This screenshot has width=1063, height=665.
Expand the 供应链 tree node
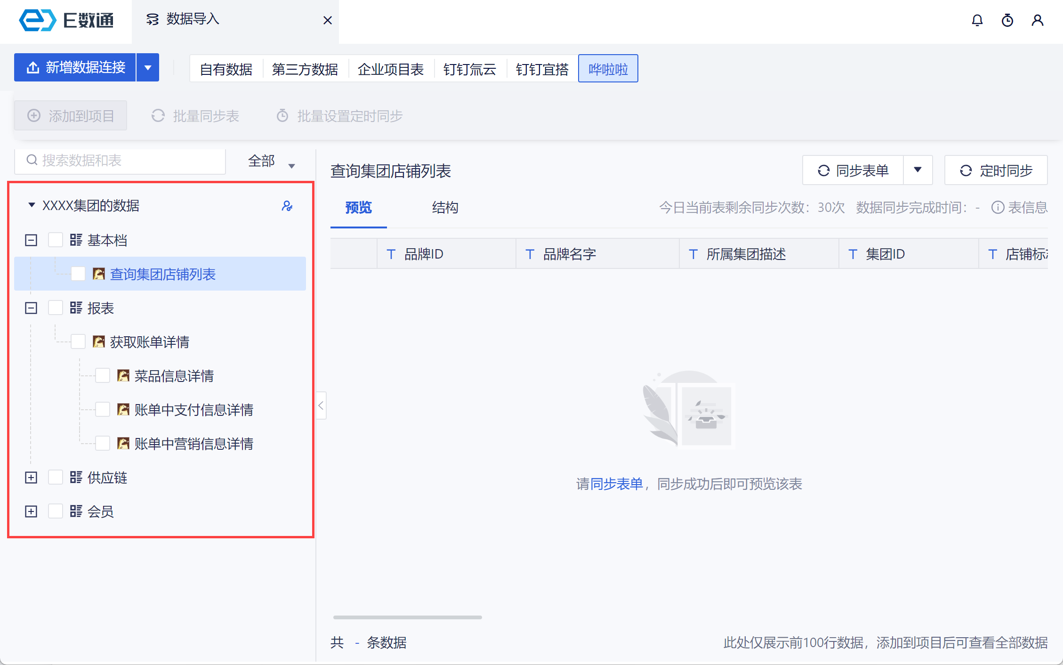(31, 478)
